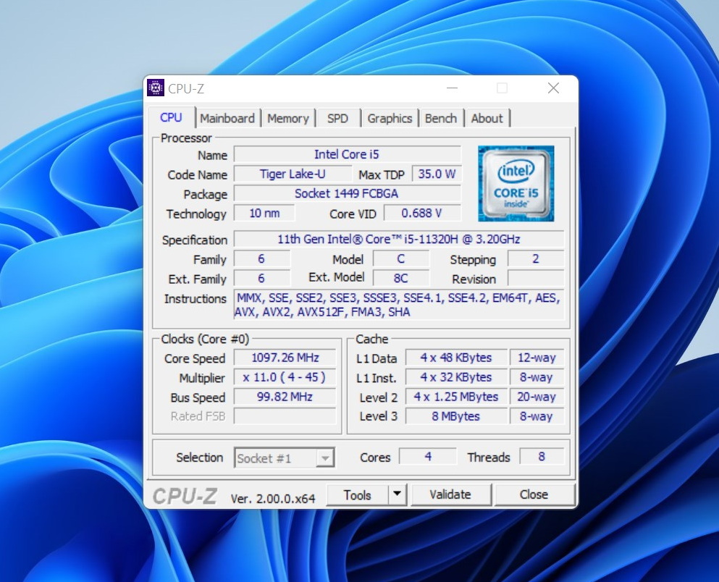Go to the Graphics tab
This screenshot has width=719, height=582.
[390, 118]
